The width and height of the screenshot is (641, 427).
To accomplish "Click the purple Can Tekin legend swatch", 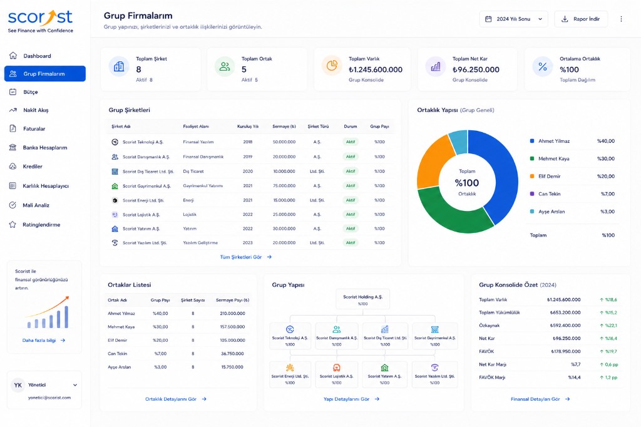I will coord(532,193).
